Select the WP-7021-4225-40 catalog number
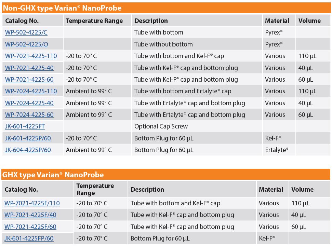Viewport: 332px width, 246px height. (29, 68)
